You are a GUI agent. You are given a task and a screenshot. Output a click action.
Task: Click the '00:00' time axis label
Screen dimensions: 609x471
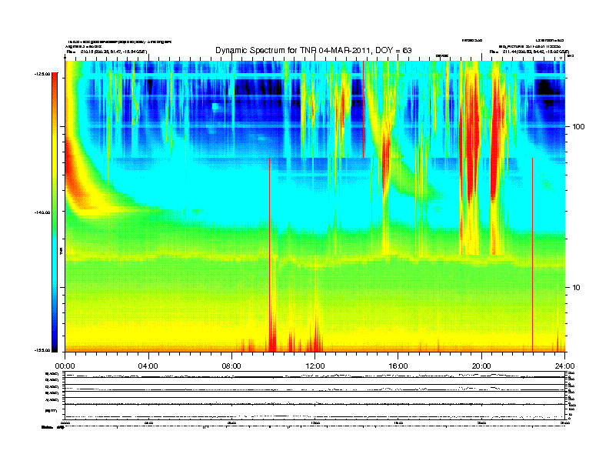[65, 366]
